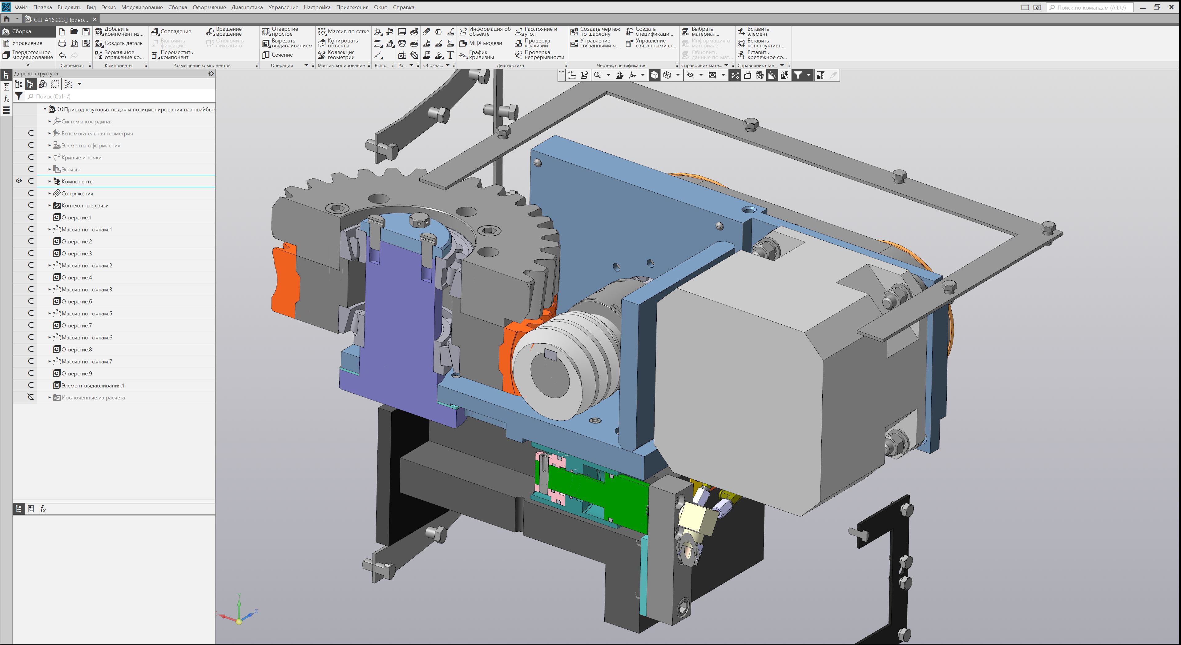Viewport: 1181px width, 645px height.
Task: Click the save document icon
Action: [86, 32]
